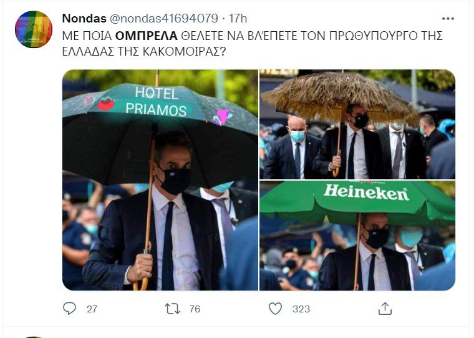Retweet using the retweet arrows icon
Screen dimensions: 474x338
172,309
